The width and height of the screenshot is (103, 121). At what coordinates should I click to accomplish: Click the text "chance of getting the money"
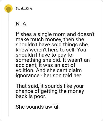50,91
